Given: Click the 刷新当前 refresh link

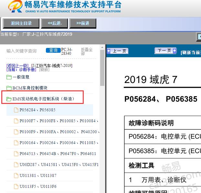Looking at the screenshot, I should (x=191, y=52).
